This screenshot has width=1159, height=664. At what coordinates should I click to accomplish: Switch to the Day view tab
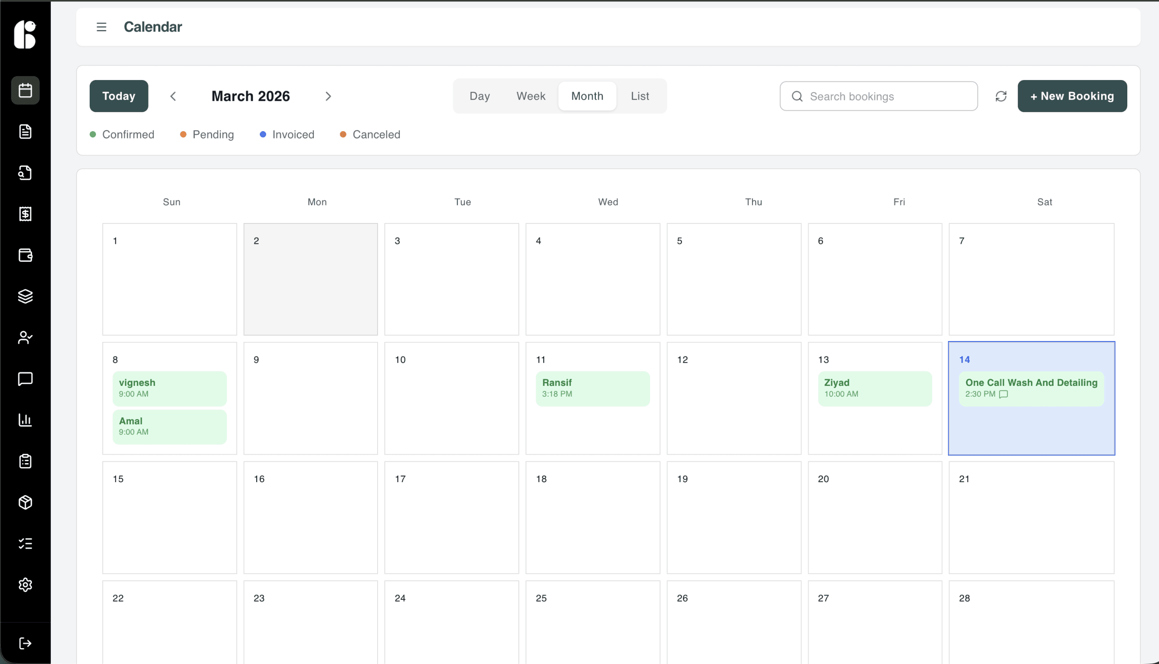point(479,96)
